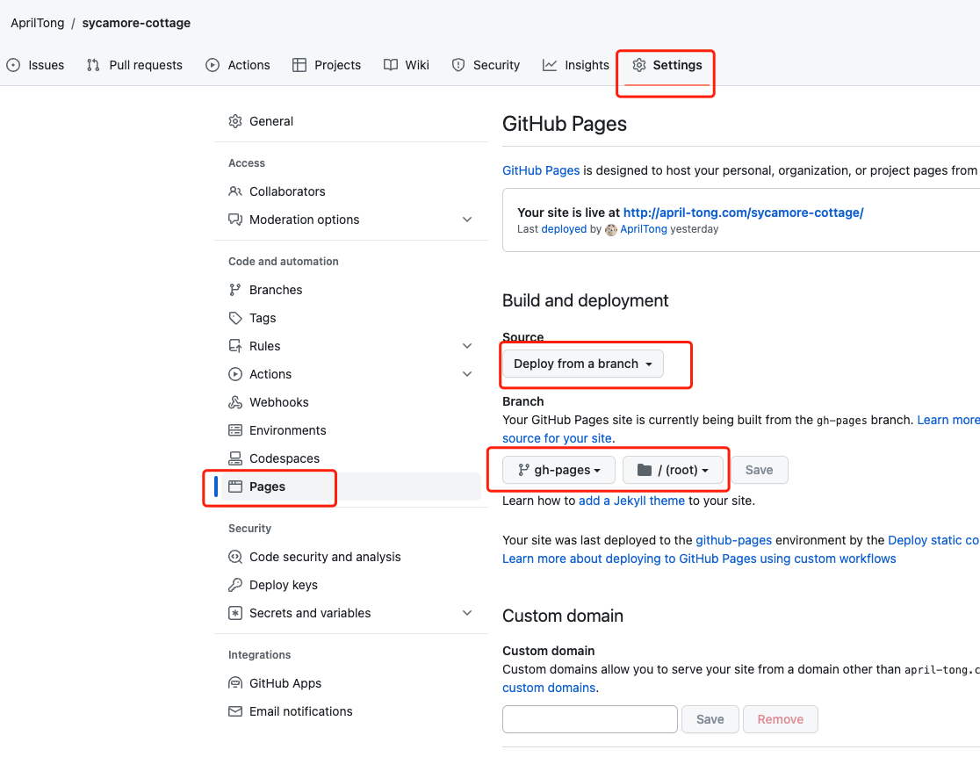Expand Moderation options chevron
Viewport: 980px width, 757px height.
tap(467, 220)
